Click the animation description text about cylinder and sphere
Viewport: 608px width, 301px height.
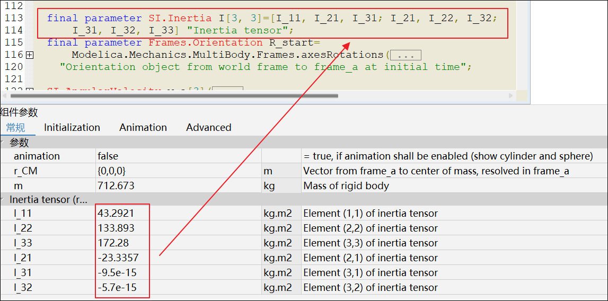click(x=448, y=156)
